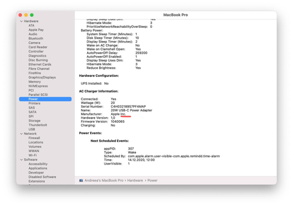Select Graphics/Displays in the sidebar

click(x=42, y=77)
